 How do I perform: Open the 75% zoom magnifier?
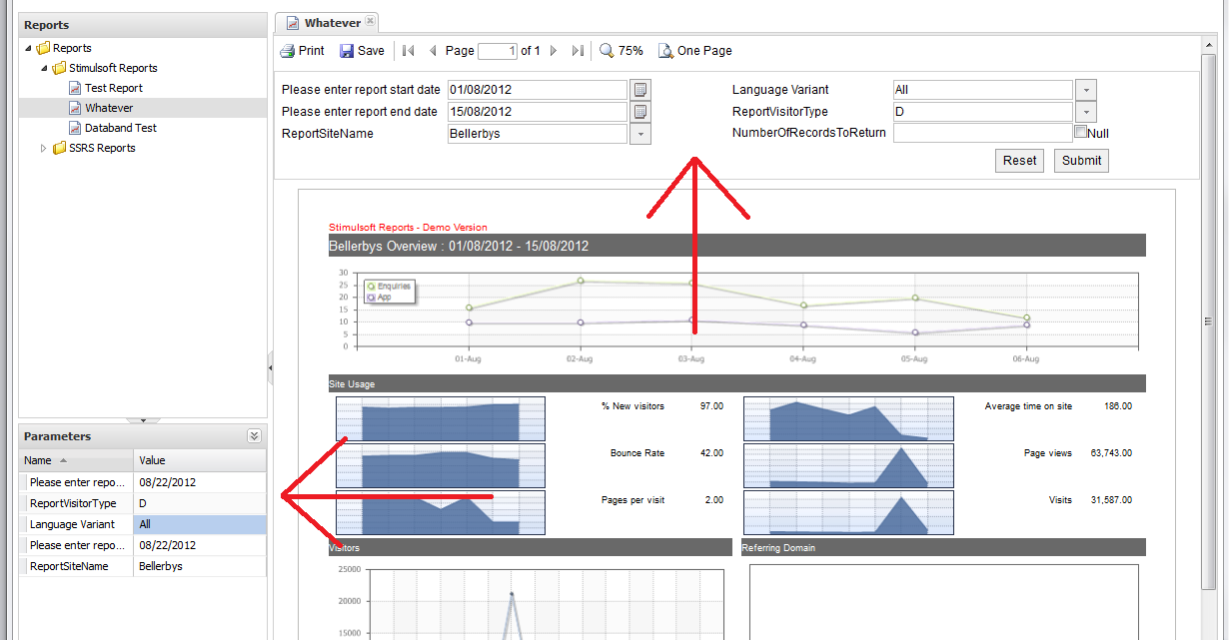[x=607, y=51]
